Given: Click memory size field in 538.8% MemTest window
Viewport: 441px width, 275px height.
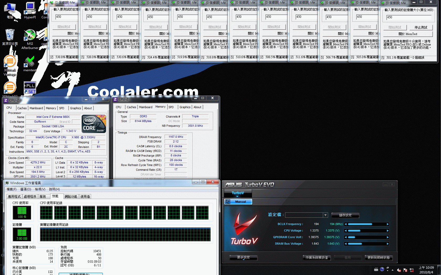Looking at the screenshot, I should pos(67,17).
